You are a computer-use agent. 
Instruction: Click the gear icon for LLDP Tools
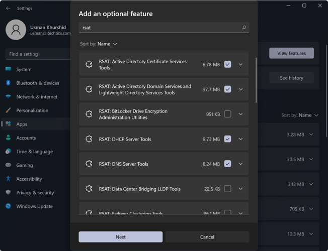click(89, 189)
